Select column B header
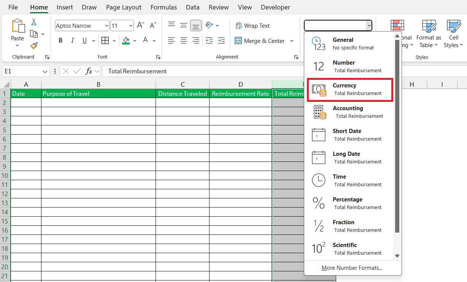The image size is (467, 282). 98,84
